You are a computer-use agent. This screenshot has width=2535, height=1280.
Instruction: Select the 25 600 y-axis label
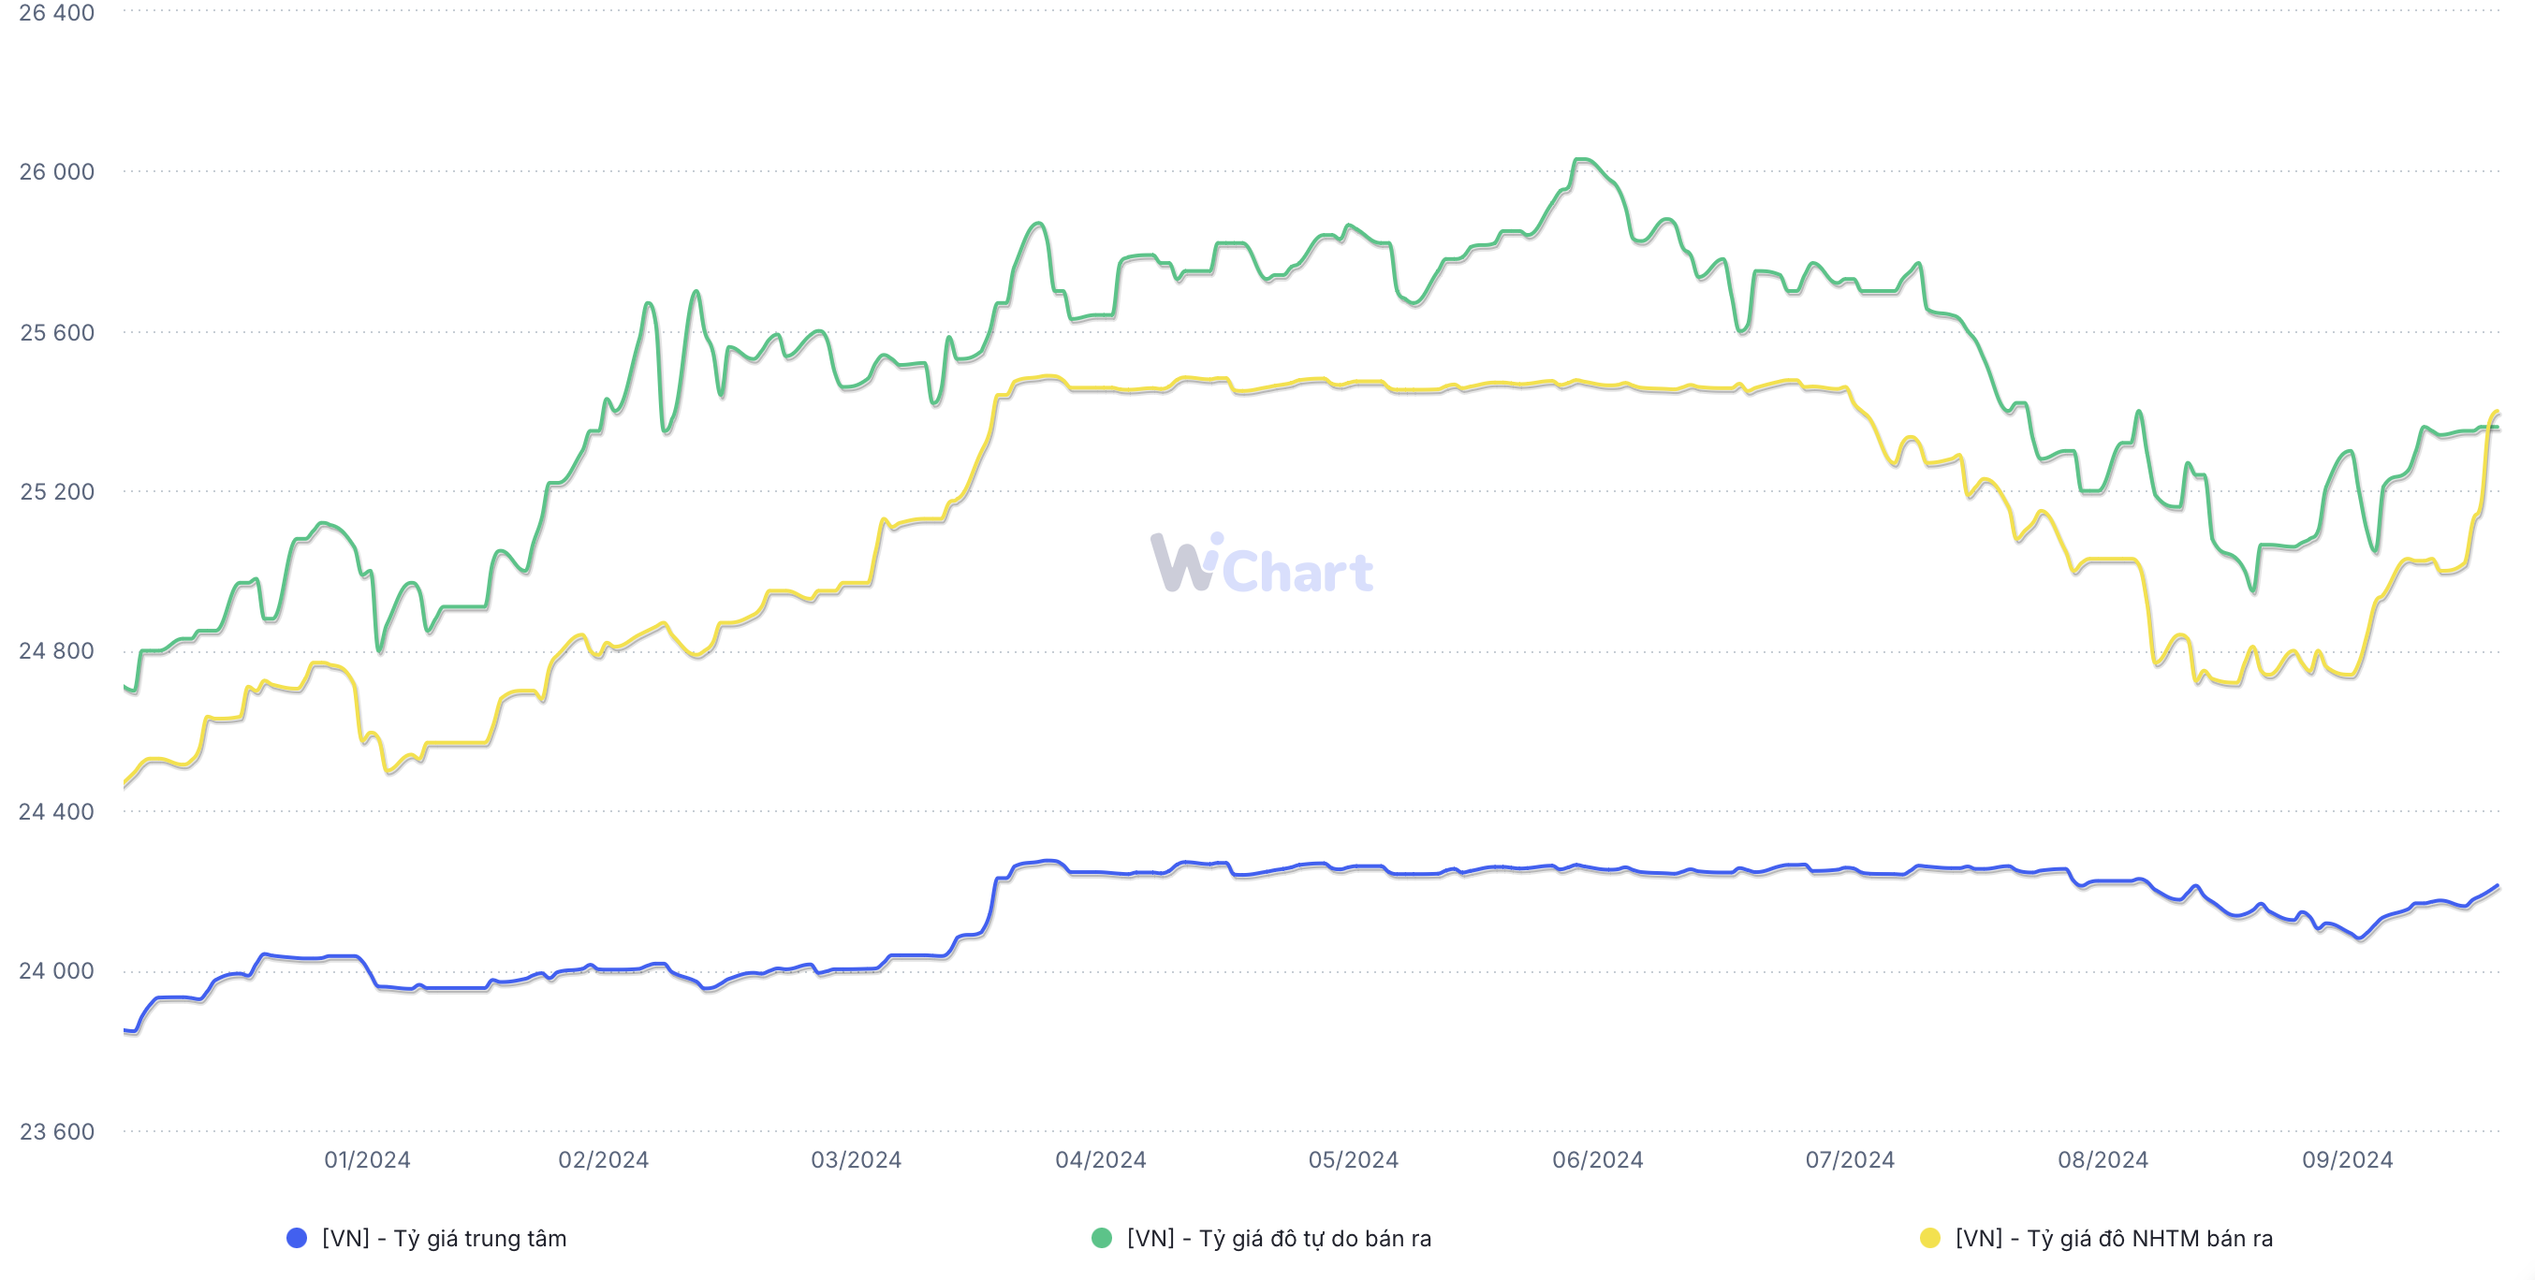pyautogui.click(x=57, y=332)
